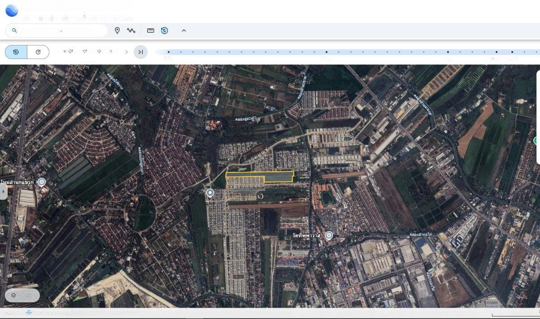
Task: Select the yellow outlined polygon on map
Action: click(279, 177)
